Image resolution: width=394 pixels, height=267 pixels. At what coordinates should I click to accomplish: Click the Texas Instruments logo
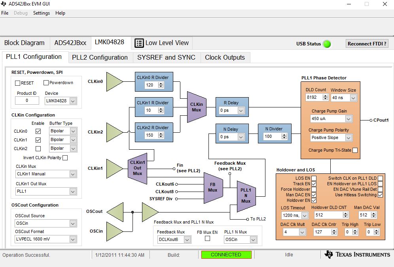point(357,254)
